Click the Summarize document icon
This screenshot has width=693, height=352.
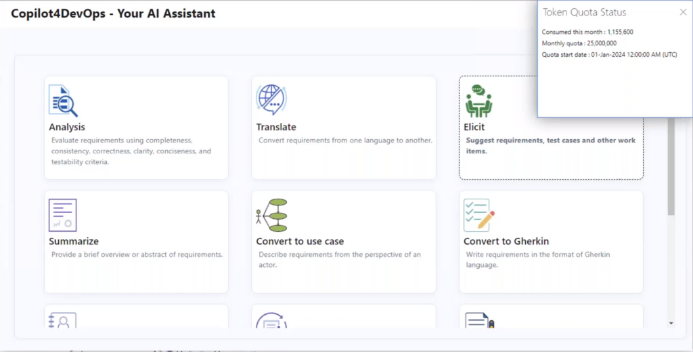click(63, 216)
